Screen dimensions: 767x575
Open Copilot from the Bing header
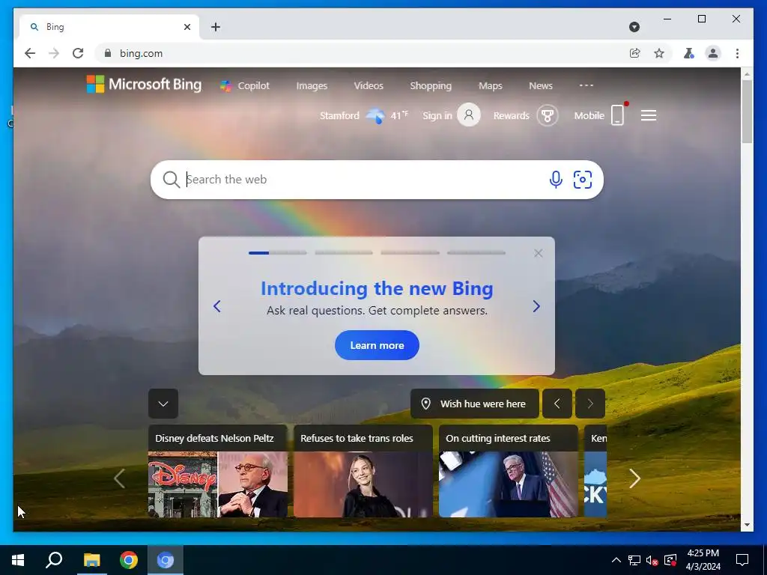(x=245, y=85)
